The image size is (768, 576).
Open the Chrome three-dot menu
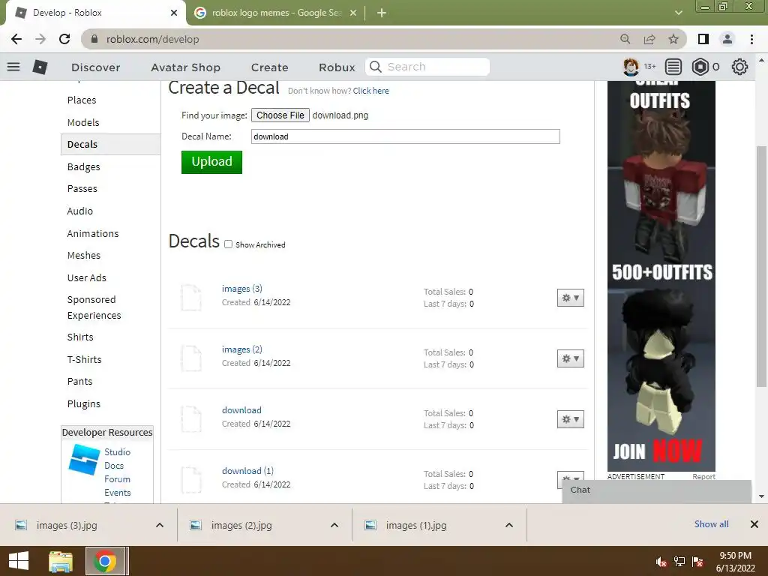751,39
